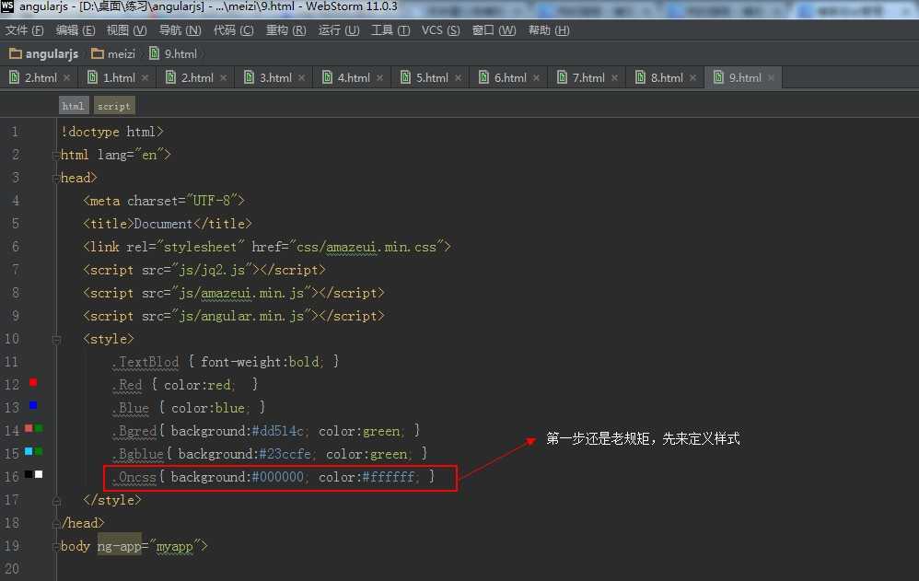
Task: Close the 3.html editor tab
Action: [x=301, y=78]
